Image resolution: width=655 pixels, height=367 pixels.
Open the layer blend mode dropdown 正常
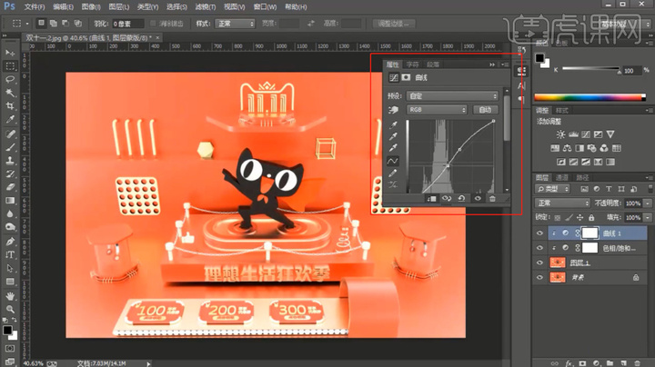point(562,203)
